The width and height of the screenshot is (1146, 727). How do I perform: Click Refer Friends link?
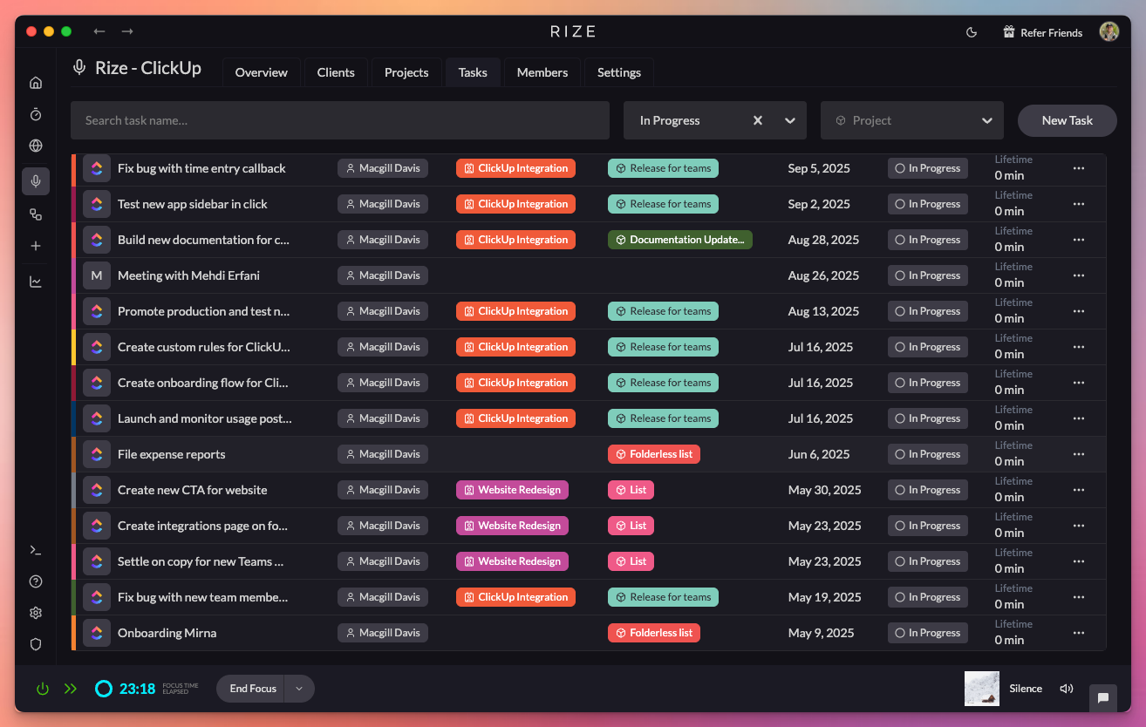pyautogui.click(x=1042, y=32)
